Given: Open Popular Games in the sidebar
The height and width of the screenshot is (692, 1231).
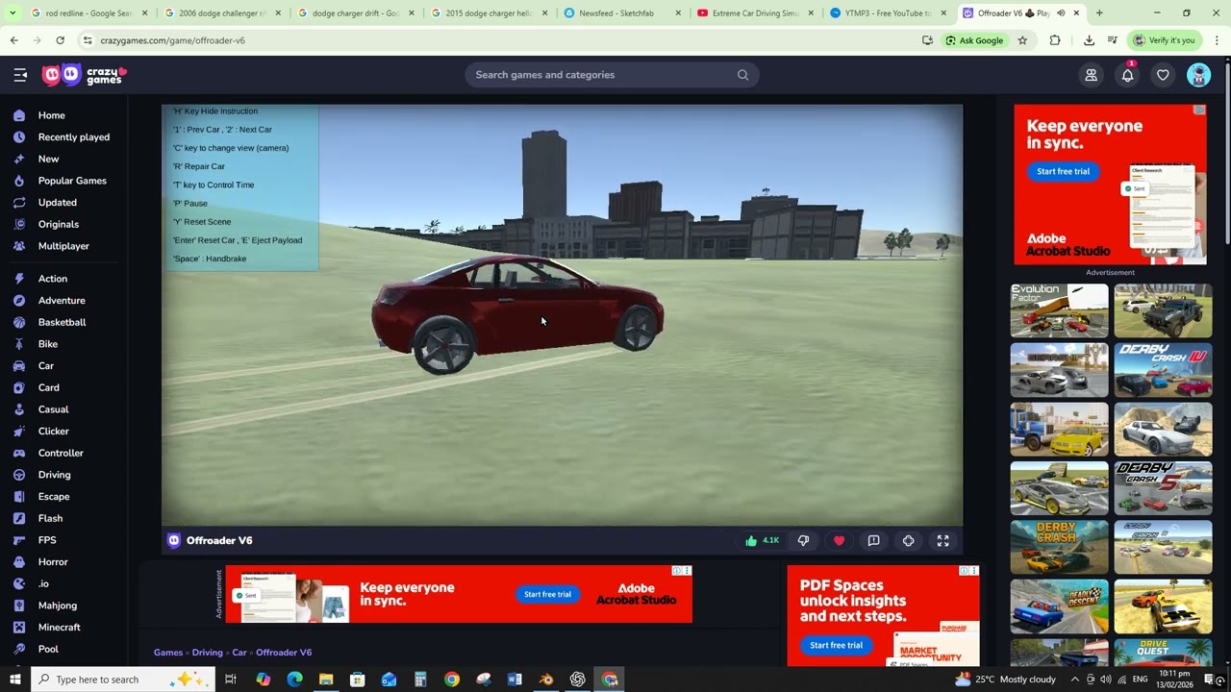Looking at the screenshot, I should pyautogui.click(x=72, y=181).
